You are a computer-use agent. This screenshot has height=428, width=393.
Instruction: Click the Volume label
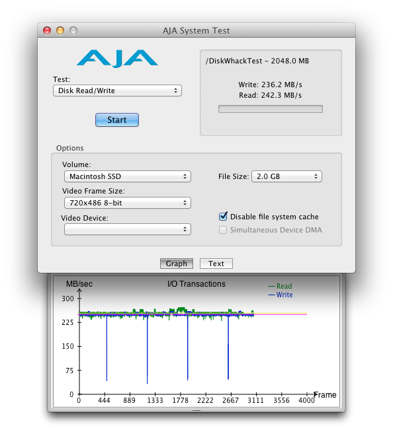77,164
